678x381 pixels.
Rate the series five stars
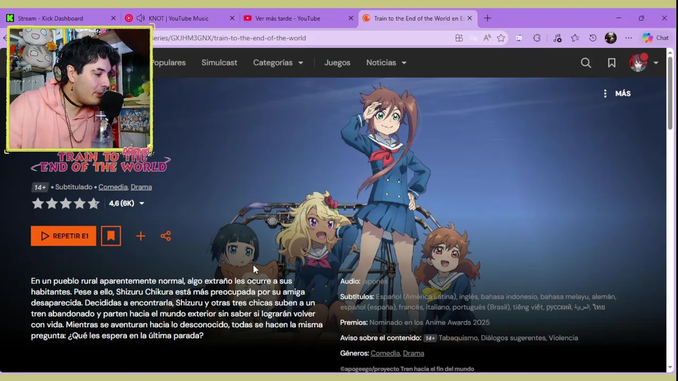(93, 203)
